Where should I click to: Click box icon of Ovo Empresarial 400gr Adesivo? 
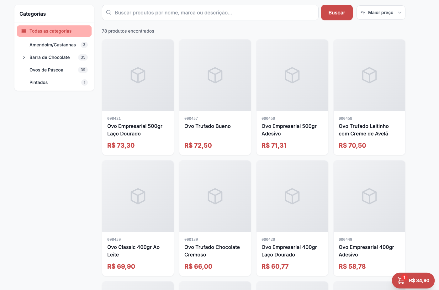point(369,196)
